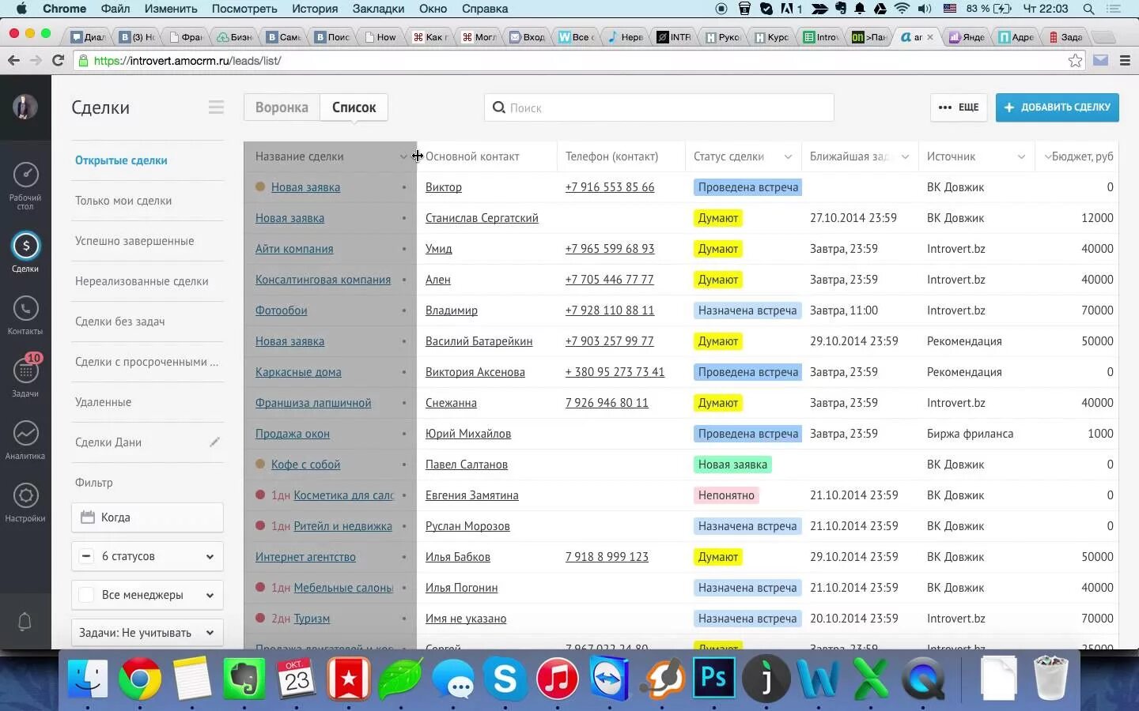Check the Все менеджеры checkbox
The image size is (1139, 711).
[x=88, y=595]
